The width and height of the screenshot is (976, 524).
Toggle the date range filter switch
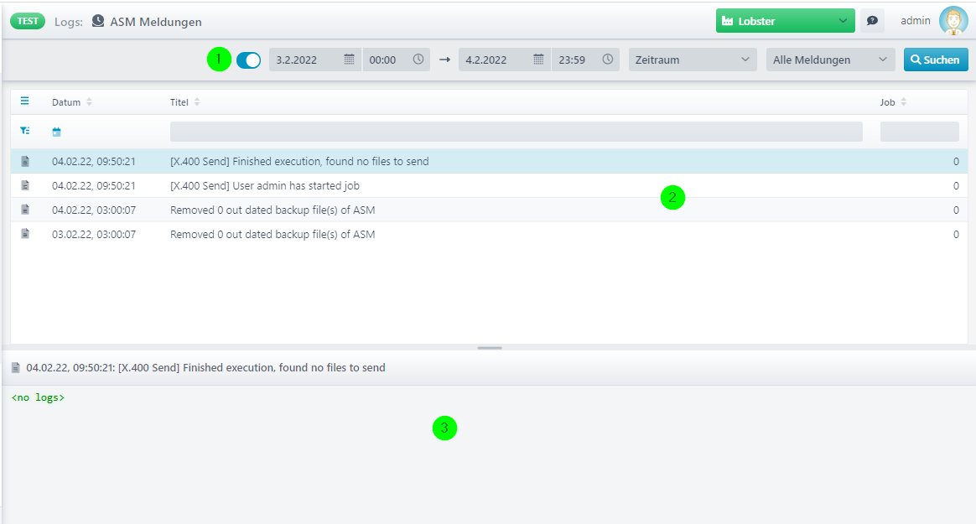point(248,60)
